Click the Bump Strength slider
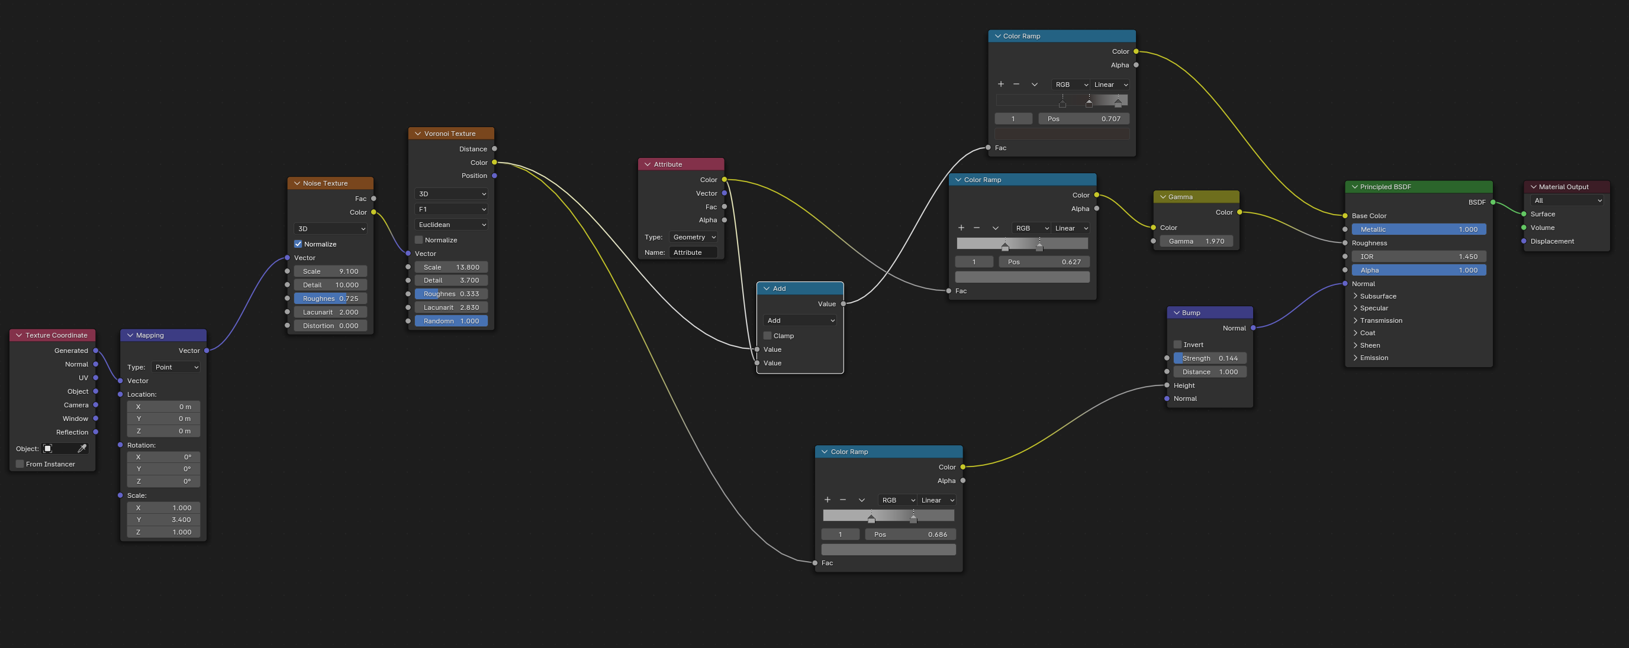This screenshot has height=648, width=1629. click(1209, 358)
